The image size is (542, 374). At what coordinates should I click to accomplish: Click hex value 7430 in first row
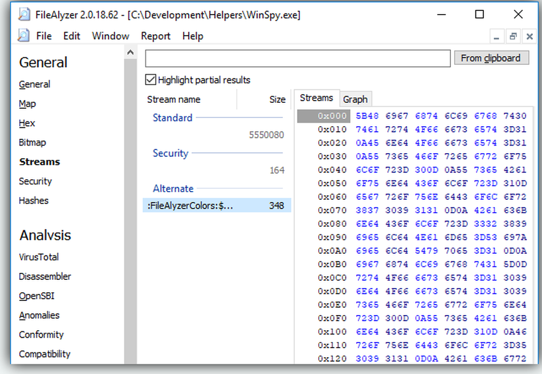(x=515, y=116)
